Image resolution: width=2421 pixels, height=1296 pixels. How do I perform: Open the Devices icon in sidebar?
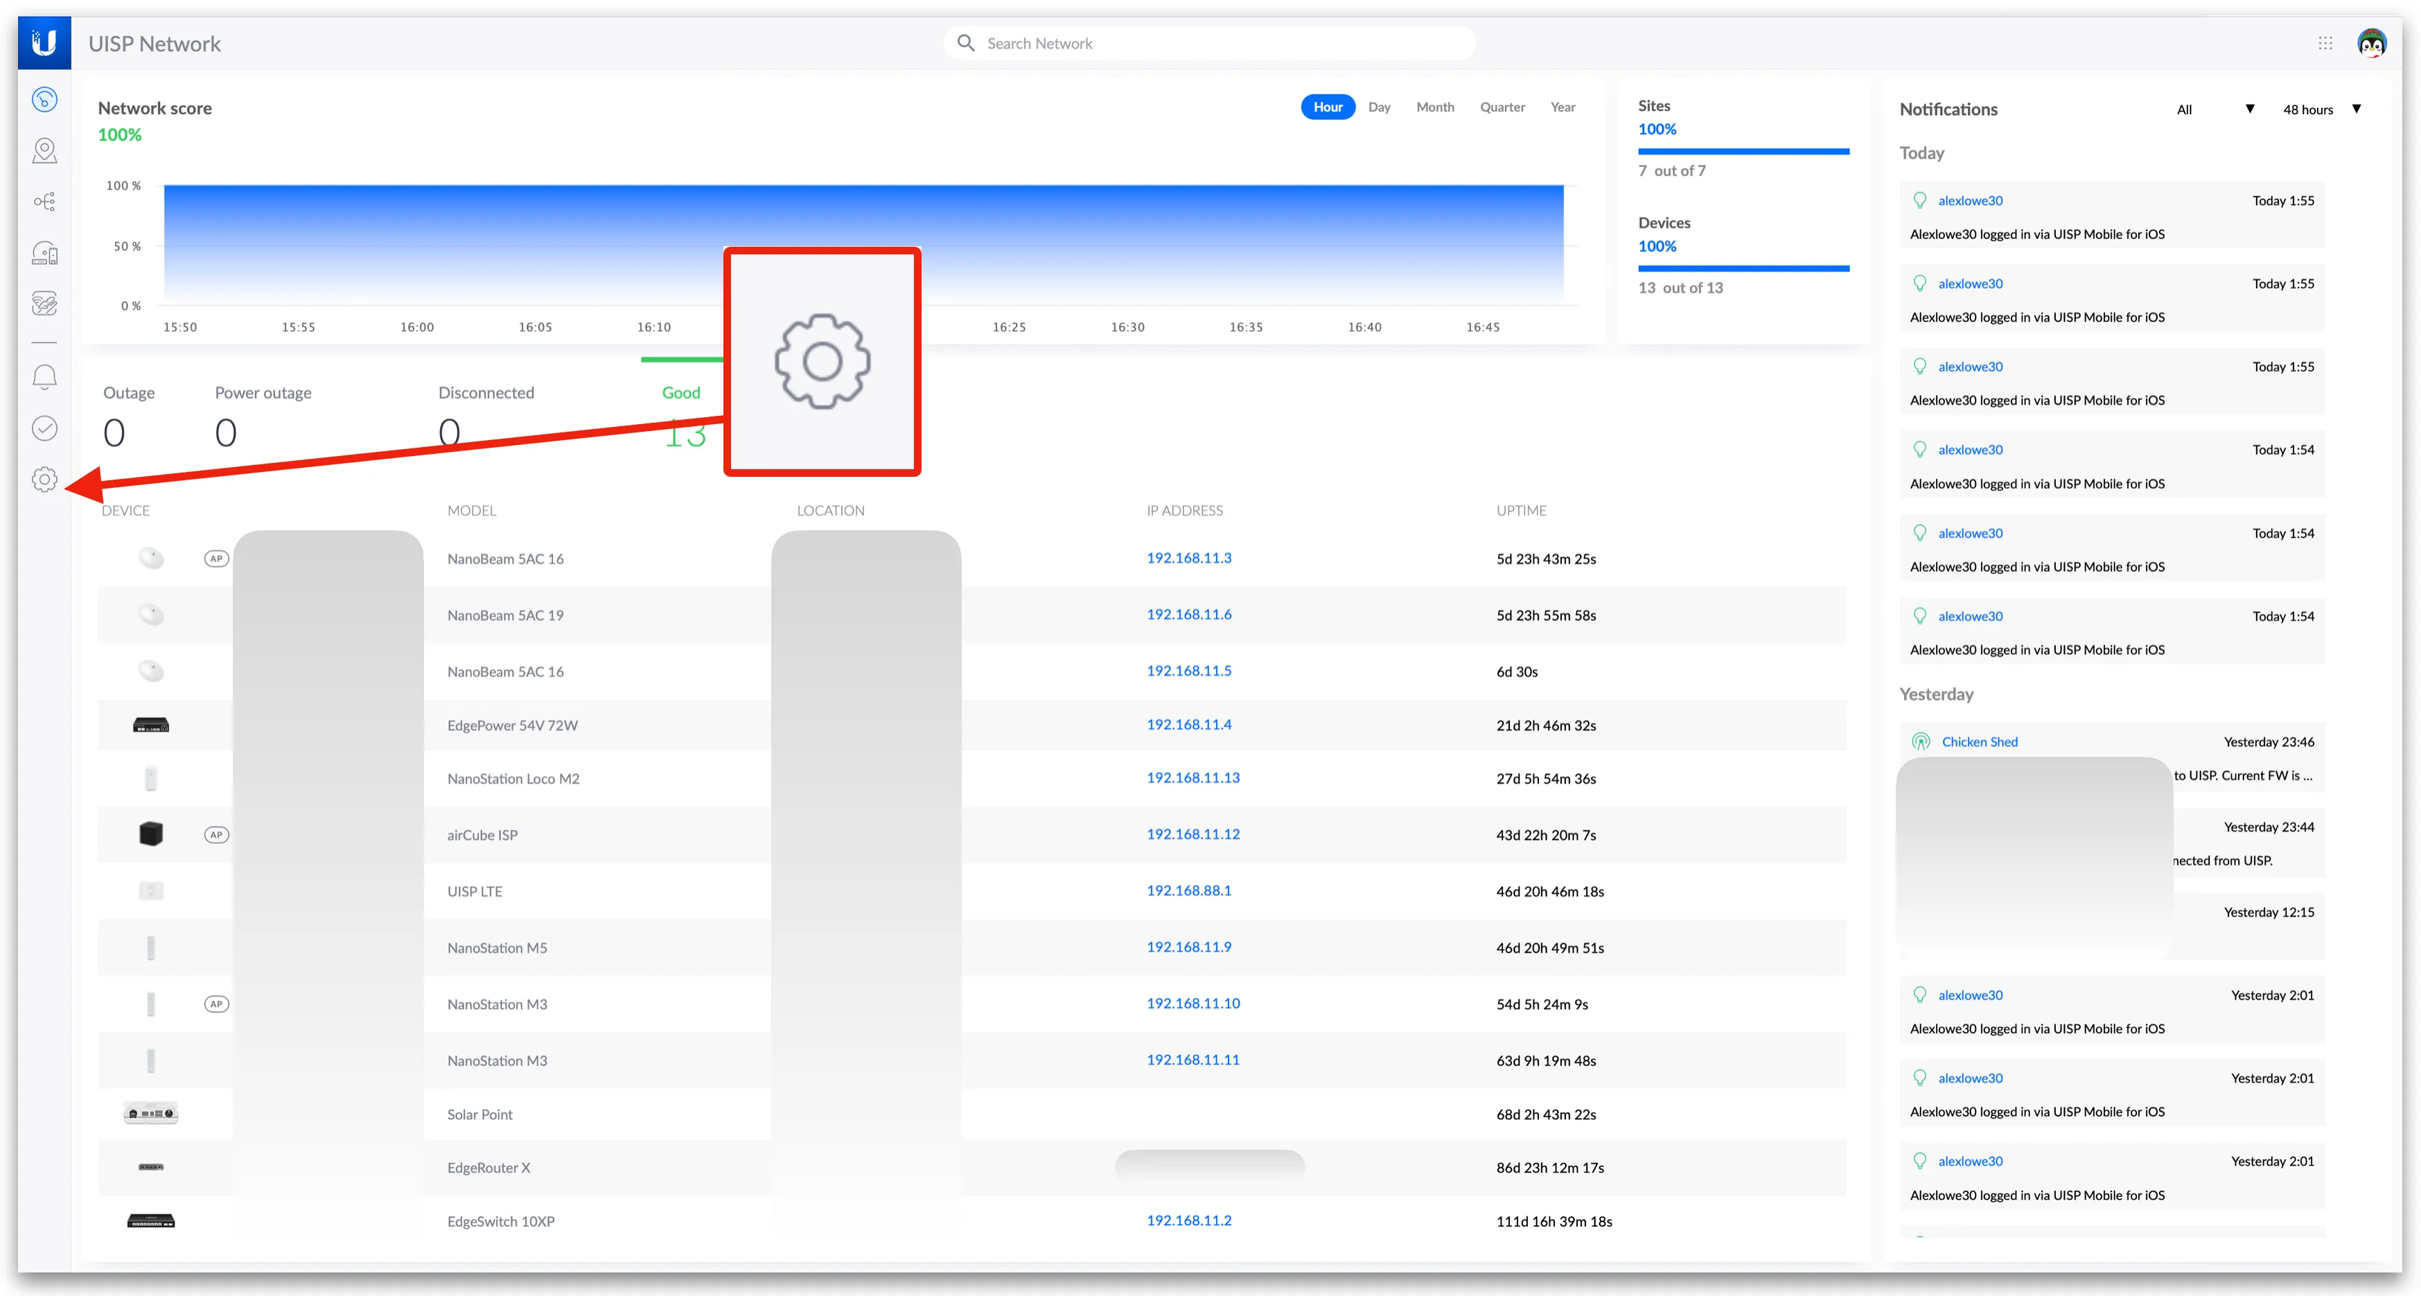(44, 253)
